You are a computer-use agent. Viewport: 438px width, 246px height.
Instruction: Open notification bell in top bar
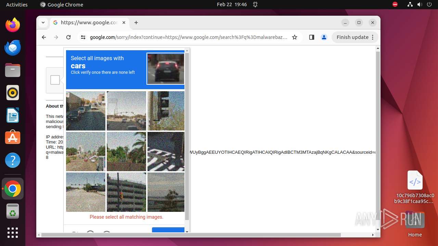click(255, 4)
